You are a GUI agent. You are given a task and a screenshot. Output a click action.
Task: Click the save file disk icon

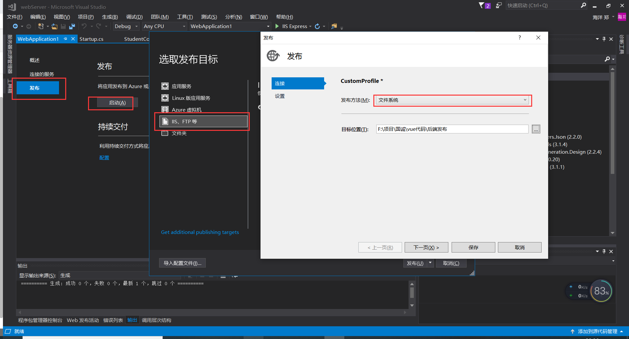pos(63,26)
